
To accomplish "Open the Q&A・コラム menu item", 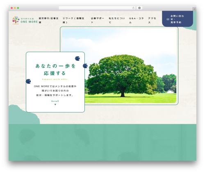I will (136, 20).
